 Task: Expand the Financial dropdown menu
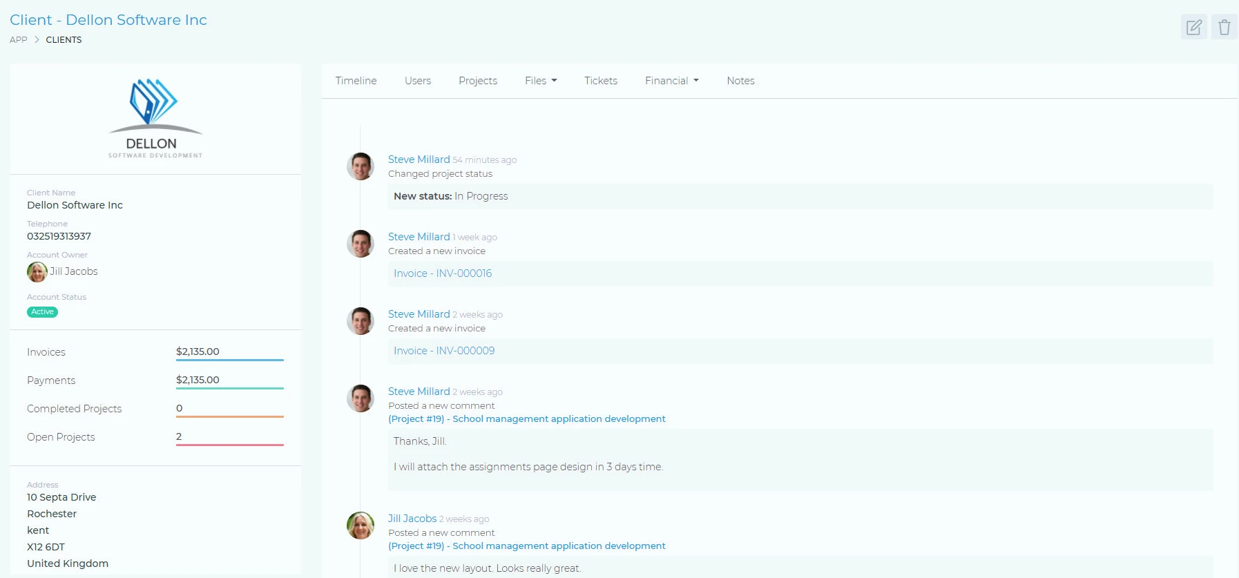click(x=671, y=81)
